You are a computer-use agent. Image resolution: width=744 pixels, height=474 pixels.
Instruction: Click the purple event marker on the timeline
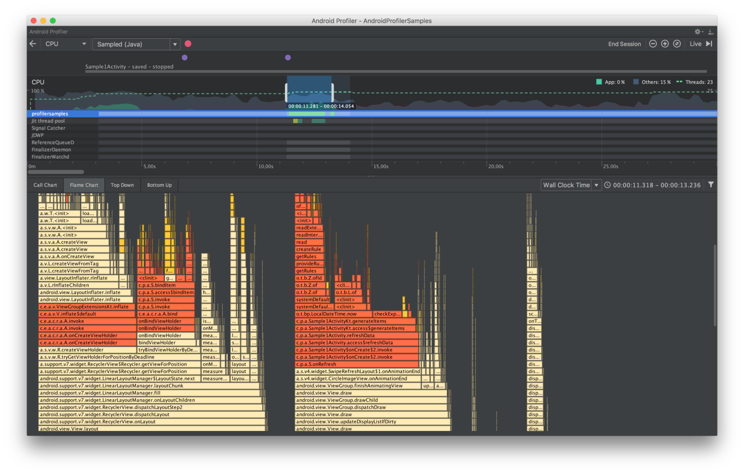click(x=185, y=57)
